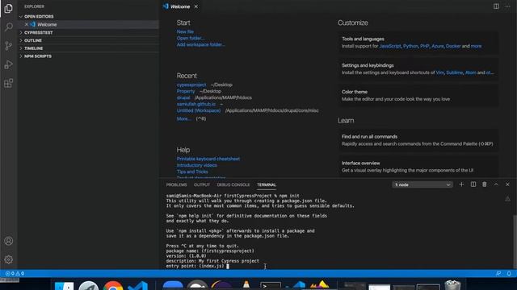Screen dimensions: 517x290
Task: Open the Accounts menu icon
Action: (x=9, y=241)
